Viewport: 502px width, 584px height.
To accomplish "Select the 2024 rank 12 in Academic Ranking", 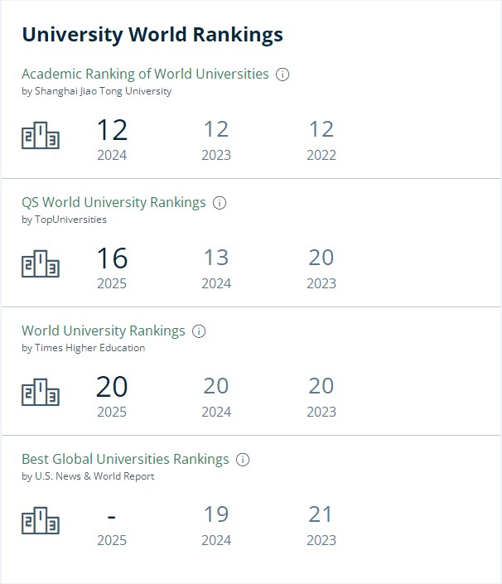I will 112,130.
